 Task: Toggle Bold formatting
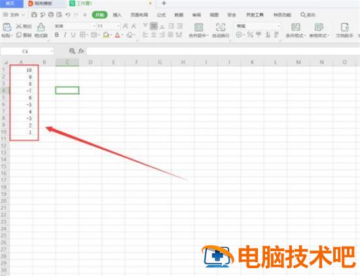point(57,35)
